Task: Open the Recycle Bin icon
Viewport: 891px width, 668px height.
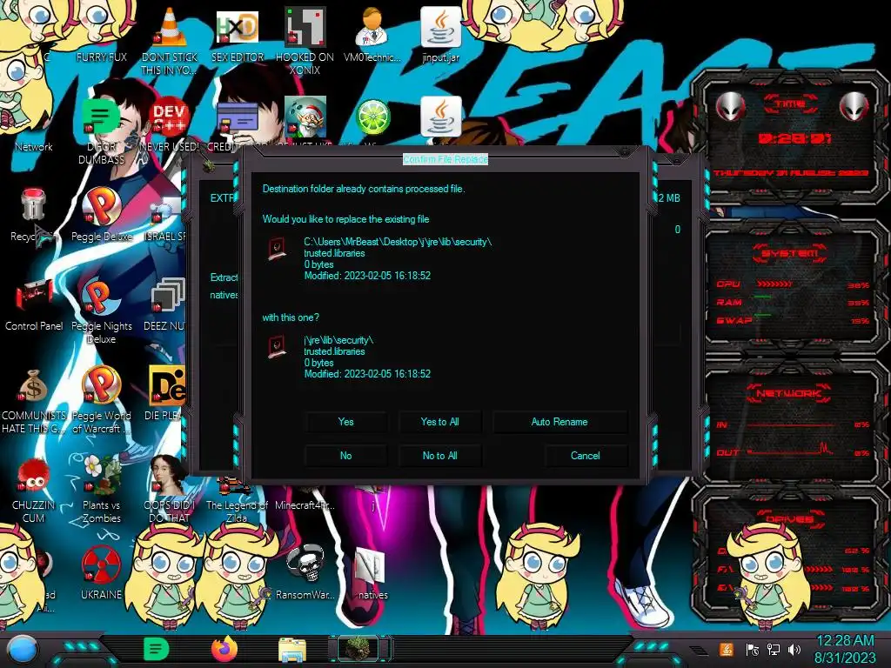Action: tap(34, 205)
